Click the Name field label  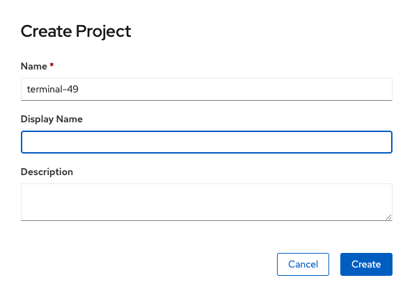pyautogui.click(x=34, y=66)
